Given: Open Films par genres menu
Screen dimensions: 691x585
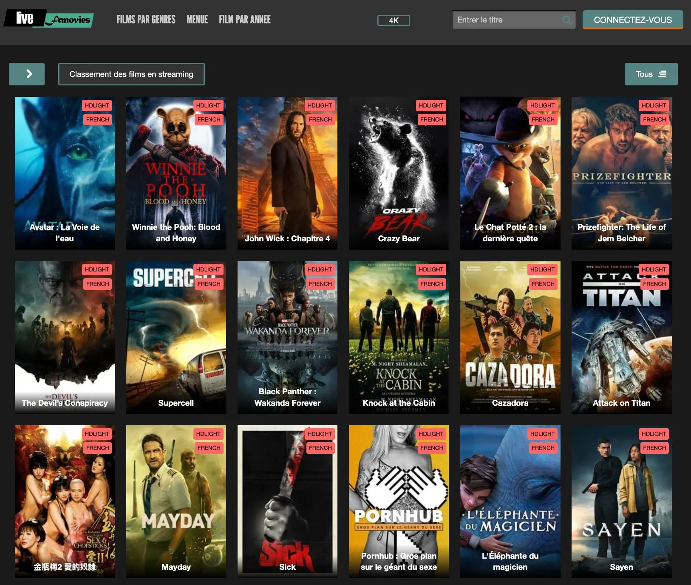Looking at the screenshot, I should click(146, 20).
